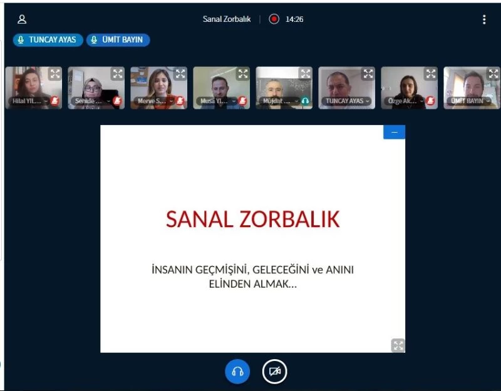Open the dropdown next to TUNCAY AYAS's name
The height and width of the screenshot is (391, 501).
coord(366,100)
